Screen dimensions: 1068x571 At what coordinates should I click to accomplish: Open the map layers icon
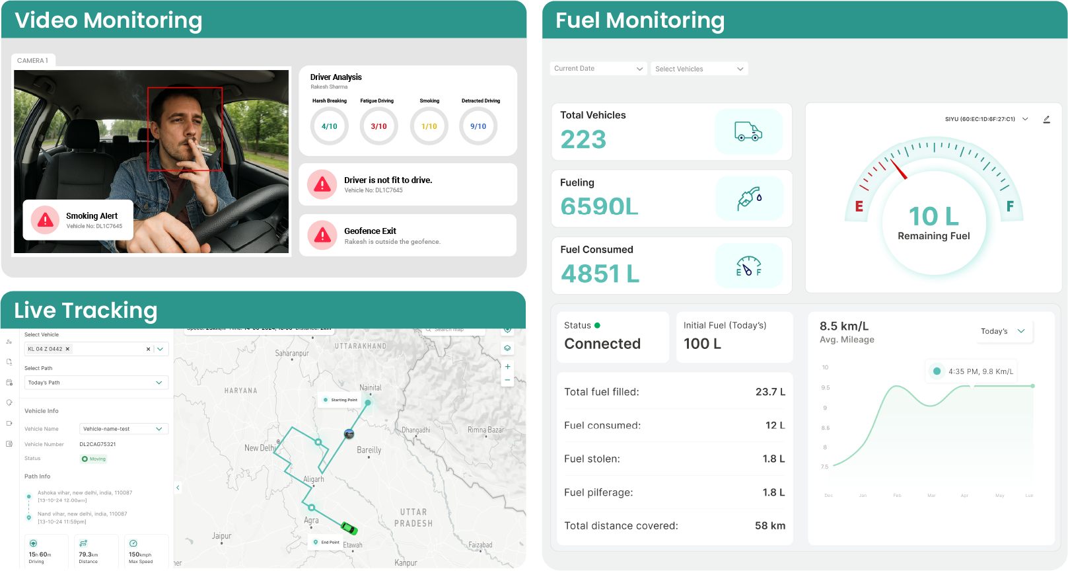[x=507, y=348]
